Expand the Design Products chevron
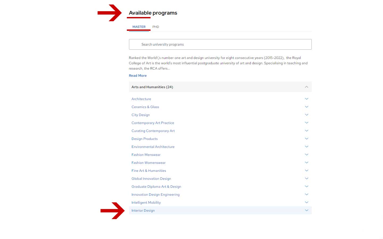383x239 pixels. click(306, 139)
